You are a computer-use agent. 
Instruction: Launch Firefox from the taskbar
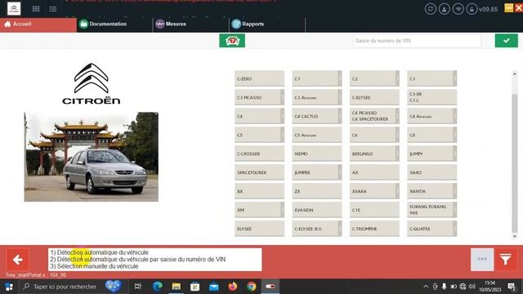pyautogui.click(x=232, y=287)
